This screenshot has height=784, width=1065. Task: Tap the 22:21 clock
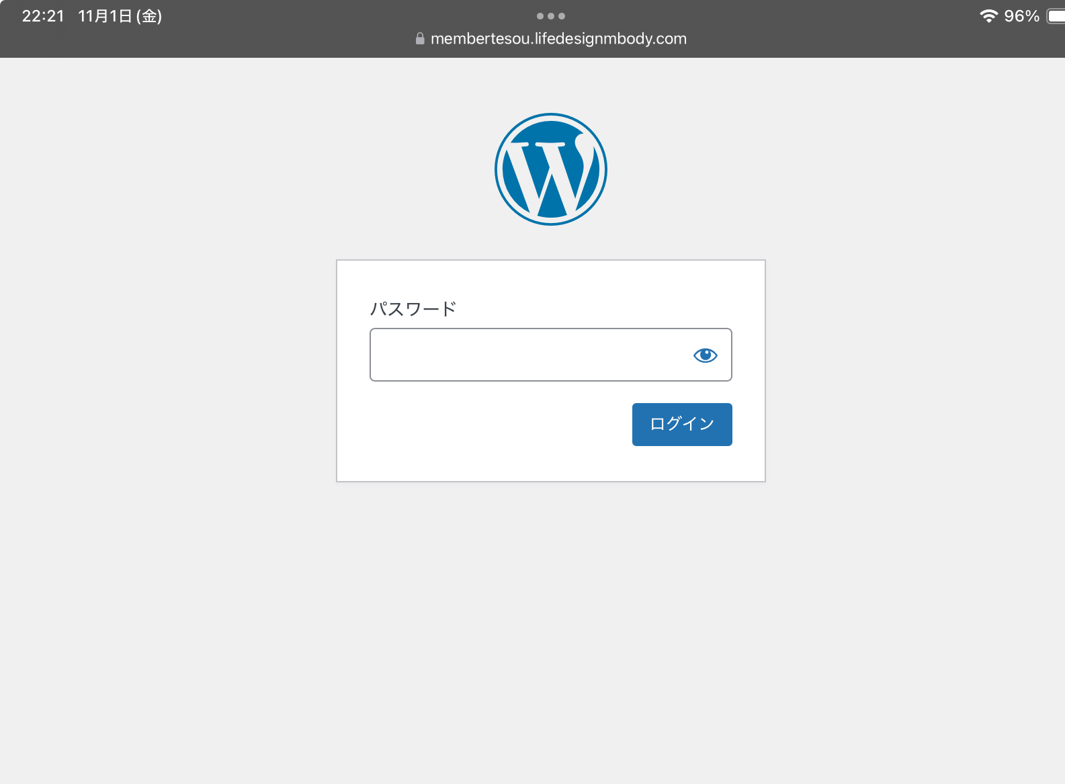tap(43, 16)
